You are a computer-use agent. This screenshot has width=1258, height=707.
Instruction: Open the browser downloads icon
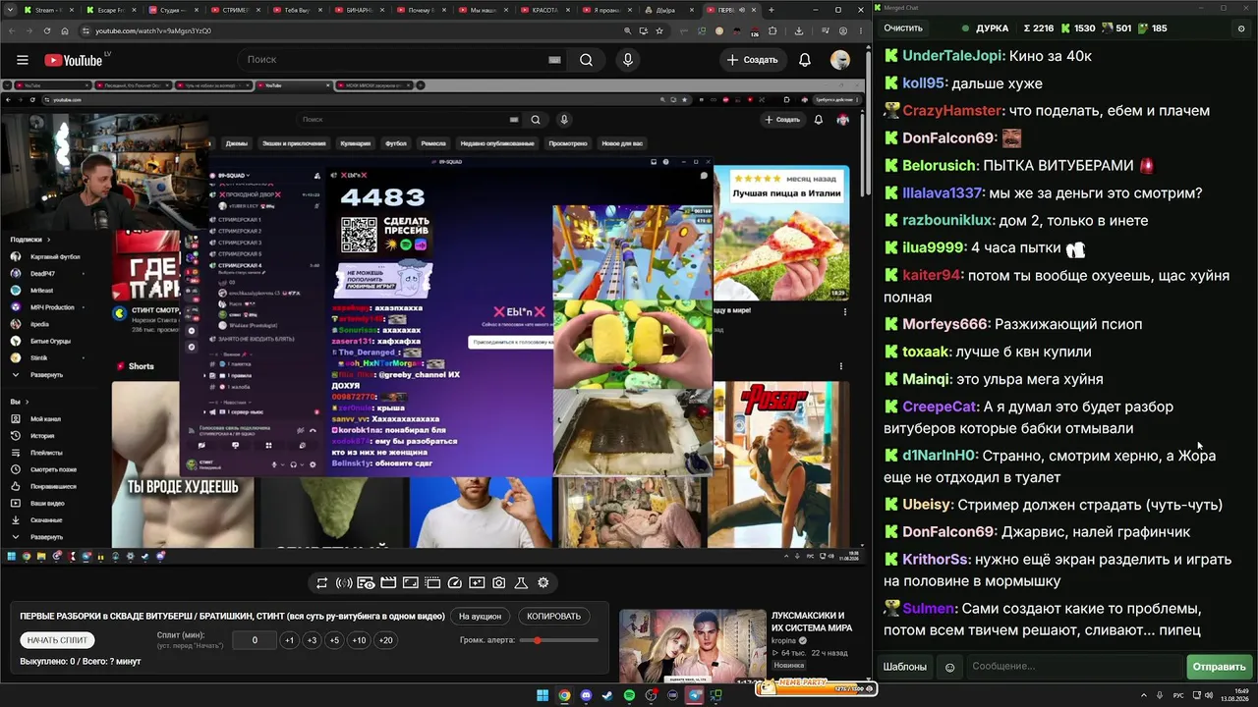[x=799, y=30]
